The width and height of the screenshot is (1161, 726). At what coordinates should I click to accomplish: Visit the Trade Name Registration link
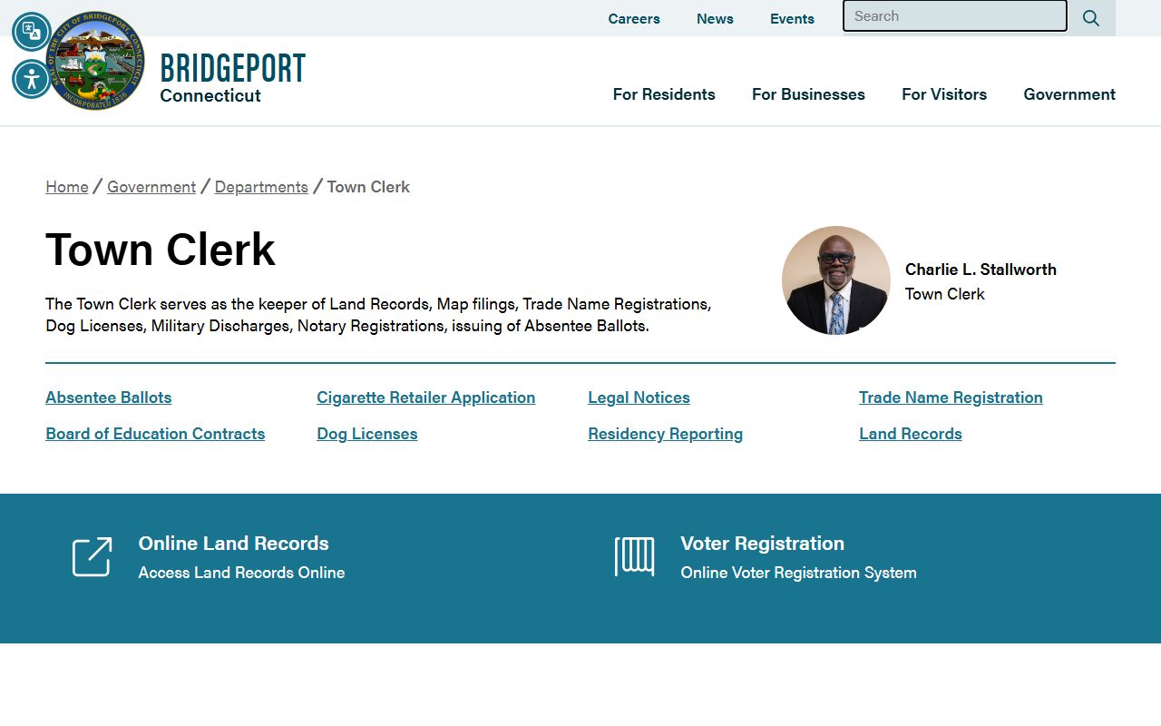[x=951, y=397]
